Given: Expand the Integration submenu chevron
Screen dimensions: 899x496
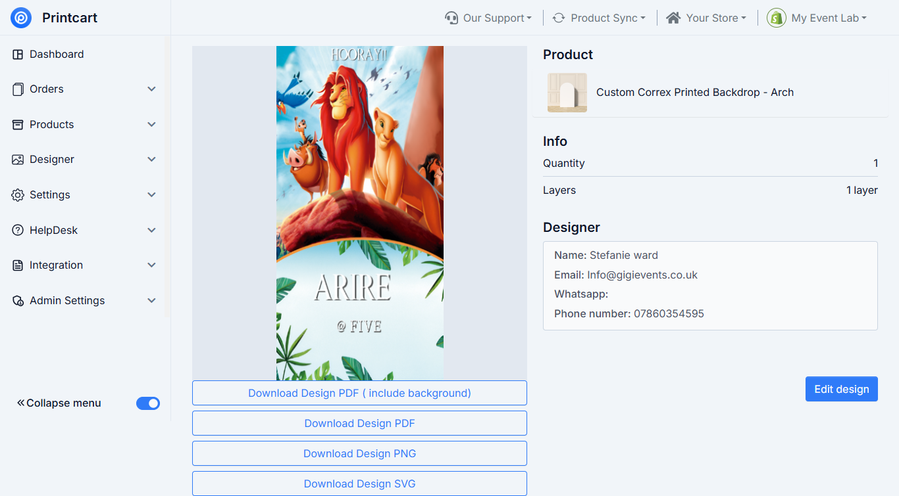Looking at the screenshot, I should pos(151,265).
